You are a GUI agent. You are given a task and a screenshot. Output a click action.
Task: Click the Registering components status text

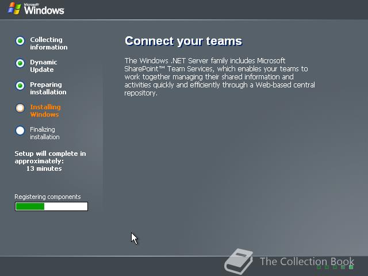tap(48, 197)
